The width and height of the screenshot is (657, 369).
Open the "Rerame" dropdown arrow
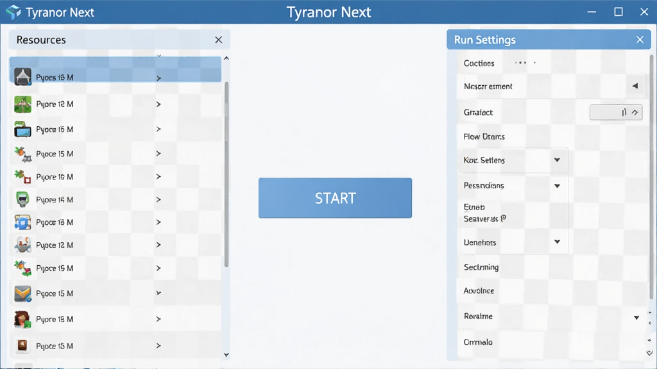click(636, 318)
